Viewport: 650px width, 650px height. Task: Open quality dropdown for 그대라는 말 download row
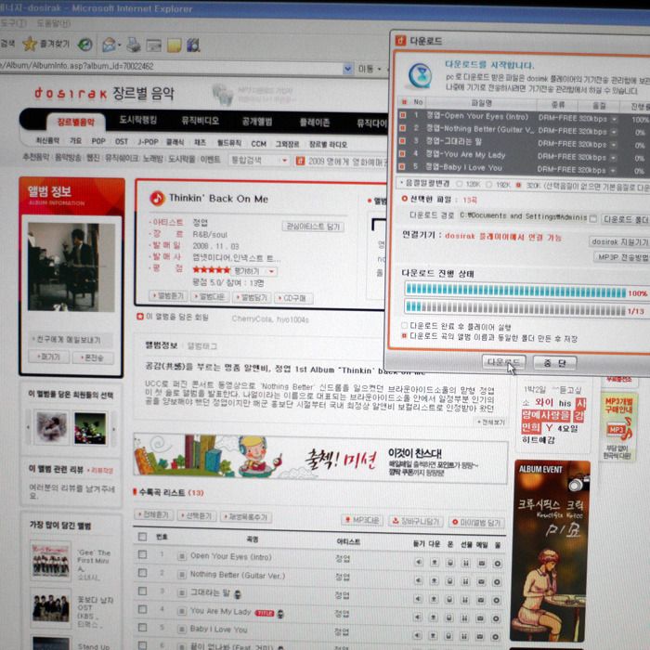click(613, 145)
